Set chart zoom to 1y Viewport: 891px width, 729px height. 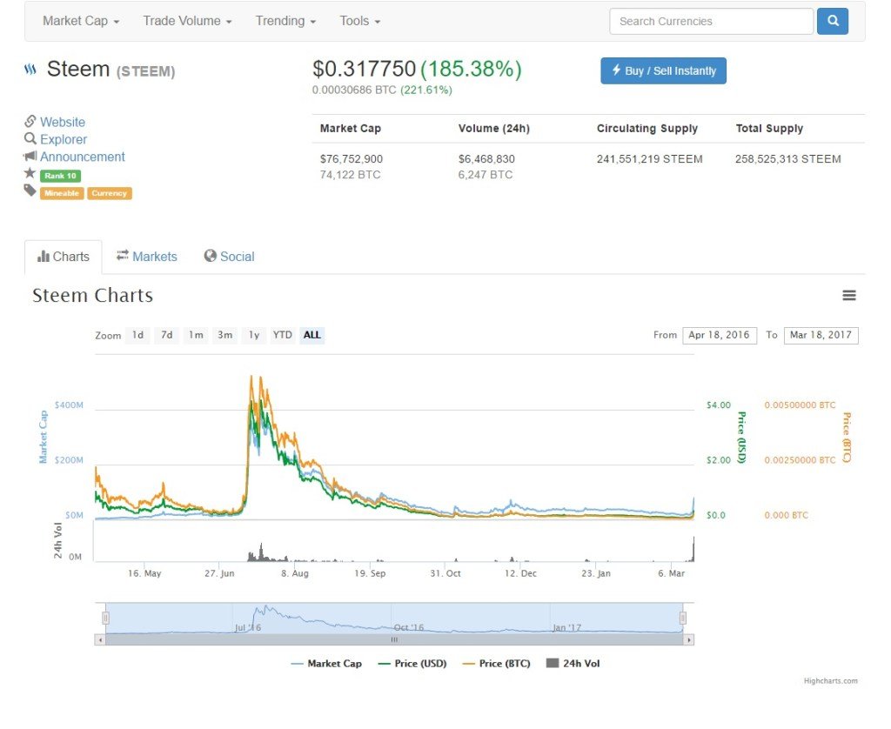[x=254, y=335]
